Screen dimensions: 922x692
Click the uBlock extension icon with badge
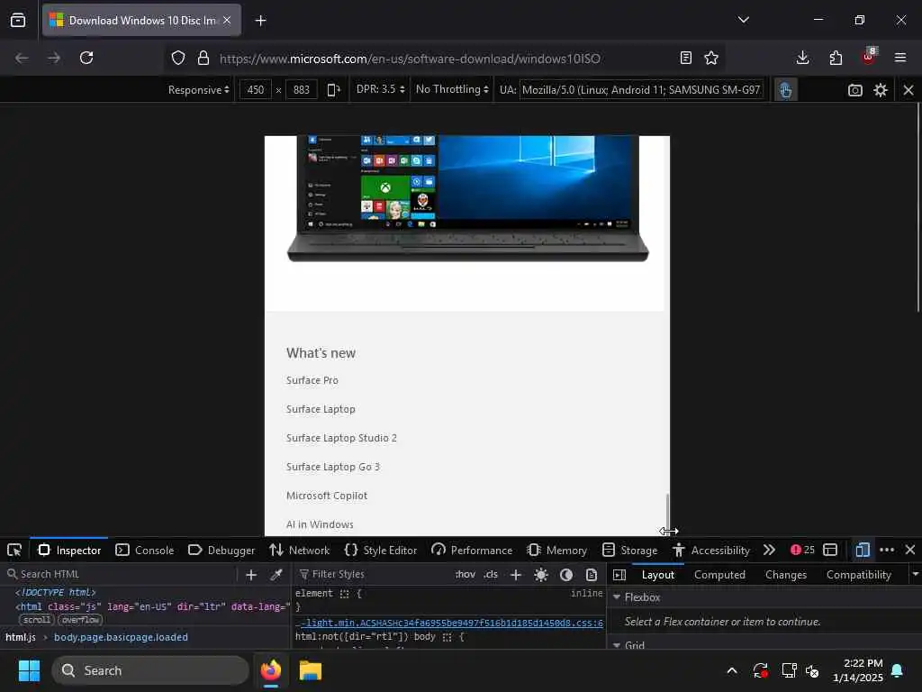click(x=869, y=57)
